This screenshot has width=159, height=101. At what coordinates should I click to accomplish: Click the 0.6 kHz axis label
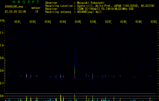pos(2,96)
